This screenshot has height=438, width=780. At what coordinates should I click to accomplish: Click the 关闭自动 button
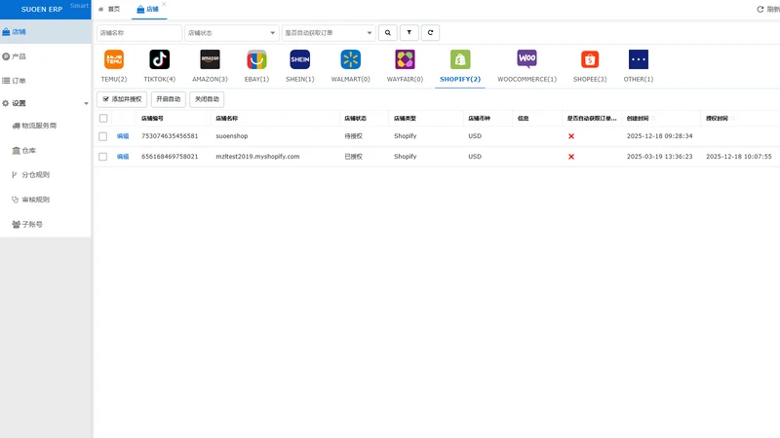(x=207, y=99)
